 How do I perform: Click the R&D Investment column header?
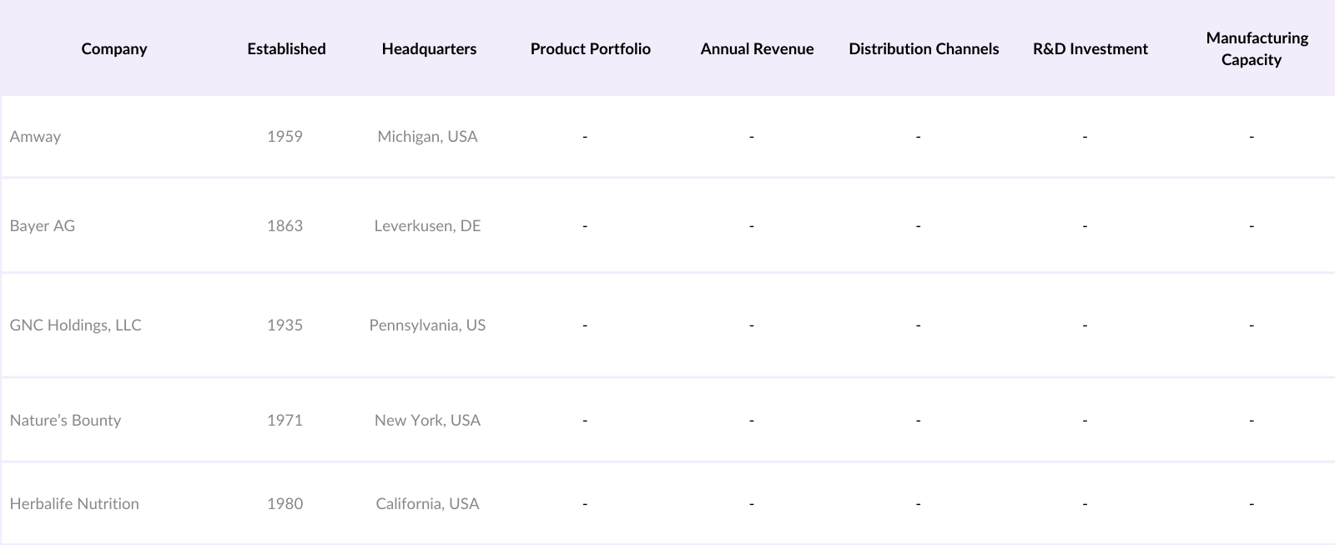click(x=1090, y=48)
